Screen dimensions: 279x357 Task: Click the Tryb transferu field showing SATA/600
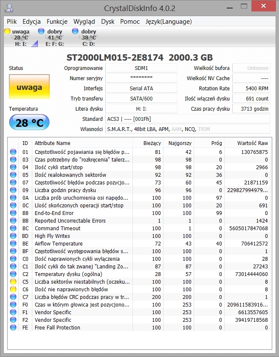coord(141,99)
